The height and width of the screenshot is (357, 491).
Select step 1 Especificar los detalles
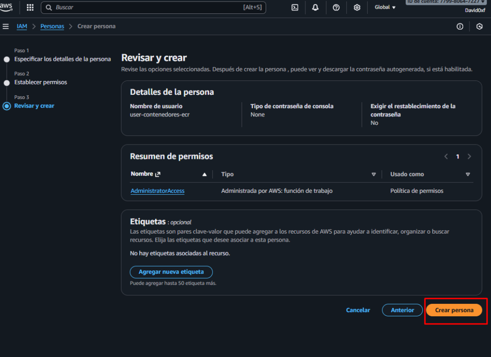tap(62, 59)
